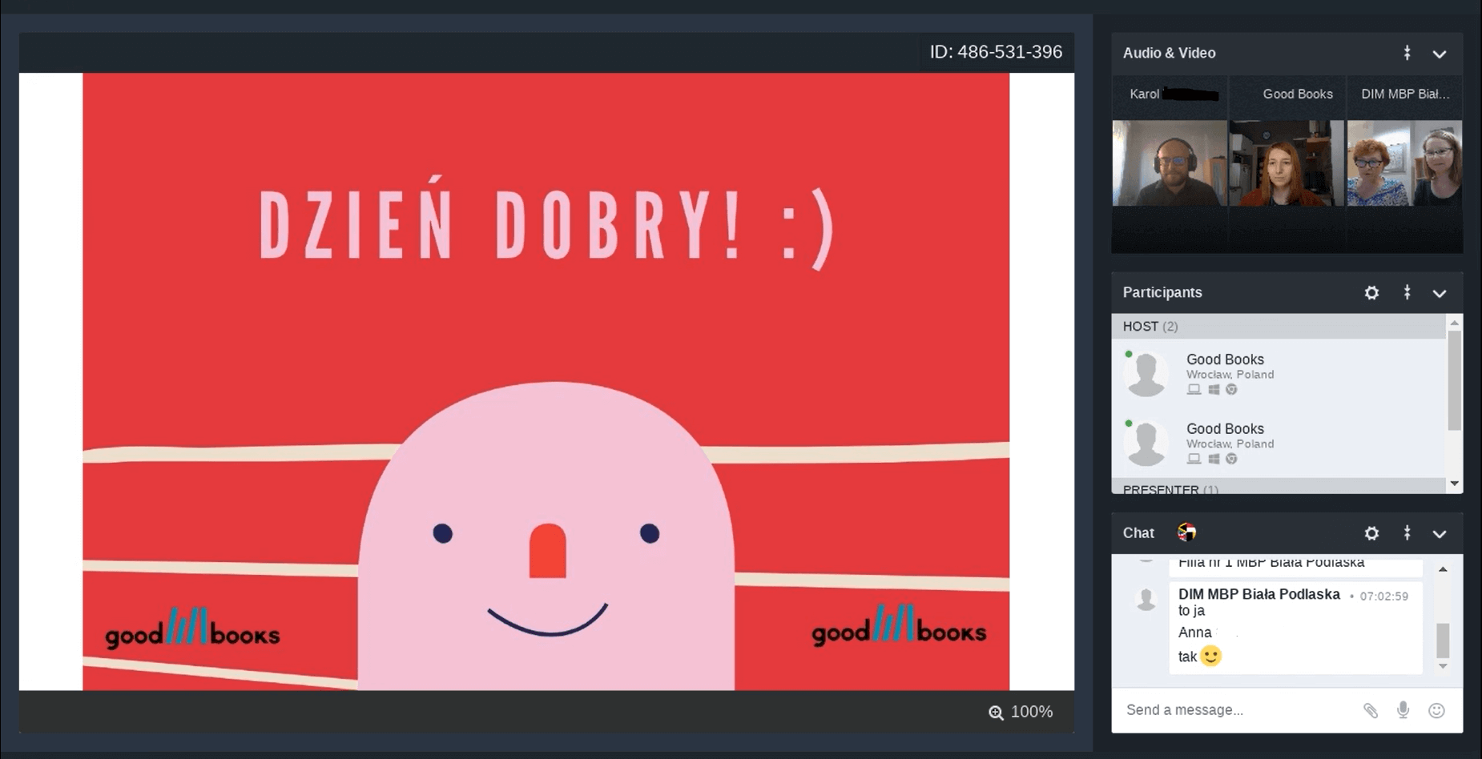This screenshot has width=1482, height=759.
Task: Select the second Good Books participant name
Action: click(1225, 429)
